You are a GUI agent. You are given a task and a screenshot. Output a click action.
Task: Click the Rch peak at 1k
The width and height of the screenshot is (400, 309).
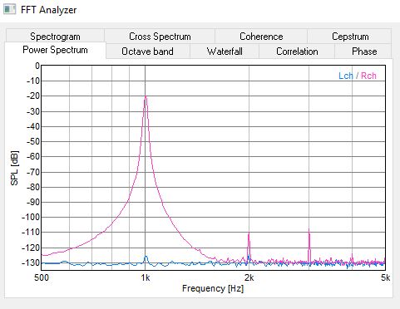coord(146,97)
